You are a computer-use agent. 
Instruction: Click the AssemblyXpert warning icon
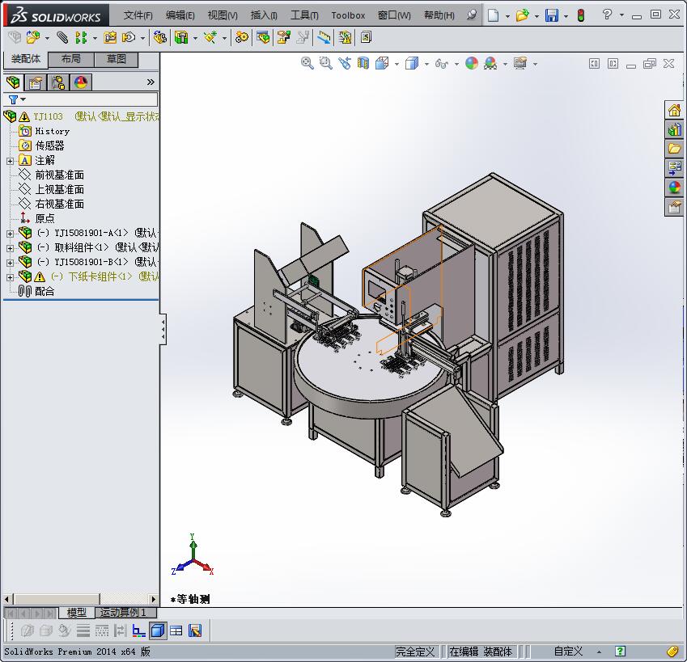346,38
